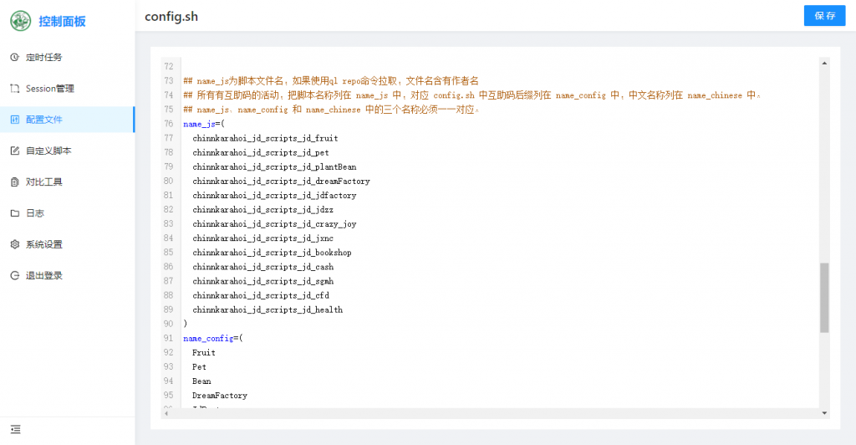This screenshot has height=445, width=856.
Task: Click the line ending in jd_fruit
Action: point(265,138)
